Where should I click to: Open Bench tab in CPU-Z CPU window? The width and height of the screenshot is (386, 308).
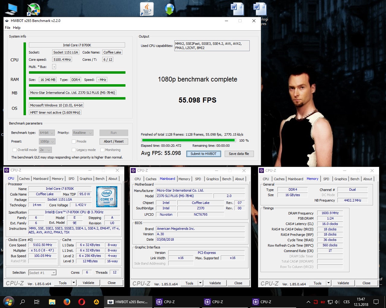(x=100, y=179)
